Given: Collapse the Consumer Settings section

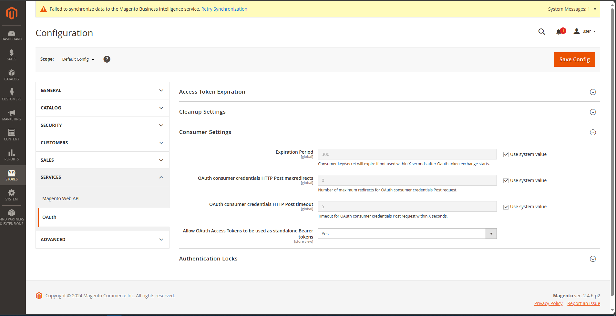Looking at the screenshot, I should coord(593,132).
